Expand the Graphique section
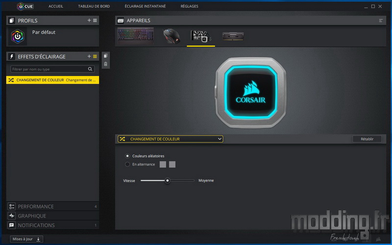Image resolution: width=392 pixels, height=245 pixels. (x=52, y=216)
